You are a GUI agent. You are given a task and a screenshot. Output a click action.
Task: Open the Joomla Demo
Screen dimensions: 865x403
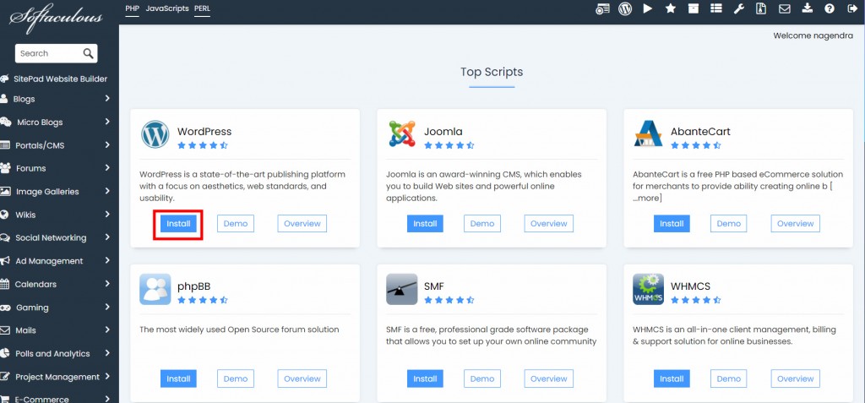(x=482, y=224)
